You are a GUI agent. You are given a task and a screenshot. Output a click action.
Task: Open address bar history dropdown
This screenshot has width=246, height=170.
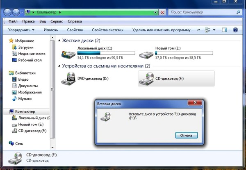(x=155, y=12)
